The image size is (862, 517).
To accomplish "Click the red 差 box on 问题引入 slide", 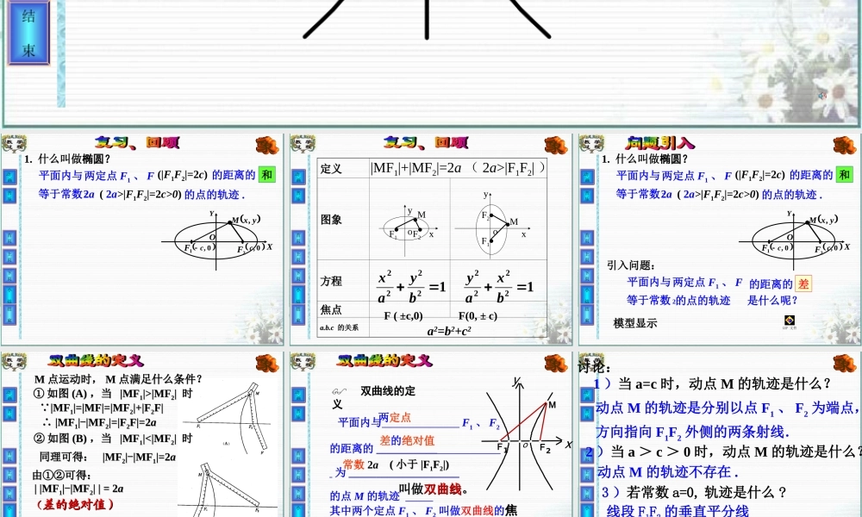I will pyautogui.click(x=803, y=283).
